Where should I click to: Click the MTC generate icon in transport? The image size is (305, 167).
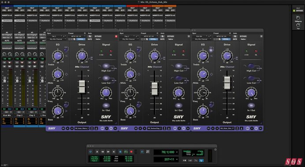pyautogui.click(x=148, y=152)
